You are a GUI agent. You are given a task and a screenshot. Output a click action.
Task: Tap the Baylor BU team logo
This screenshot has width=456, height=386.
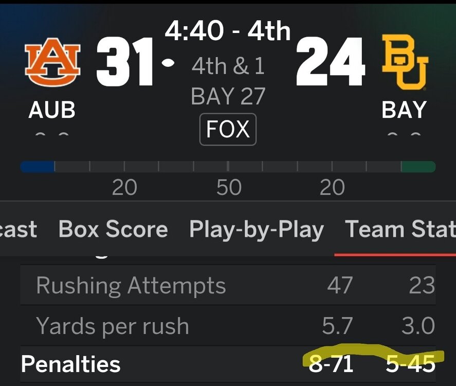tap(405, 63)
